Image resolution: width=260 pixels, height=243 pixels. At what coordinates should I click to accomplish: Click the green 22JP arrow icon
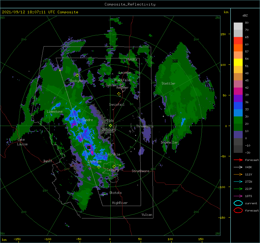(238, 189)
